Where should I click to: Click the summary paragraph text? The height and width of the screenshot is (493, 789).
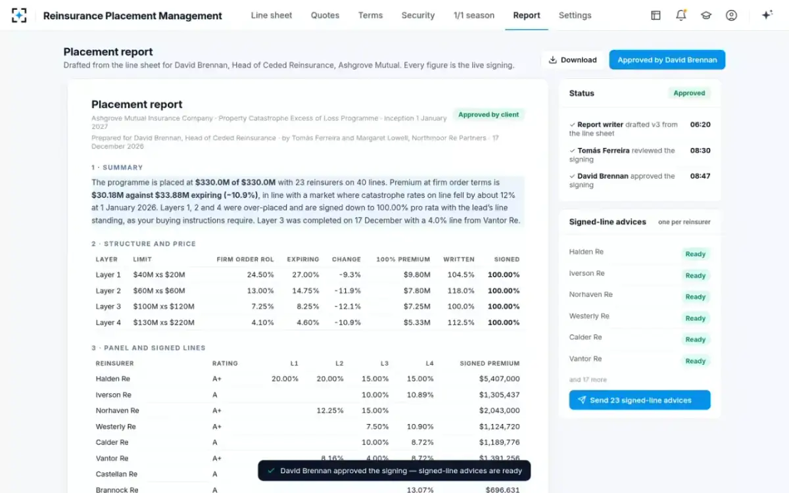pos(307,201)
